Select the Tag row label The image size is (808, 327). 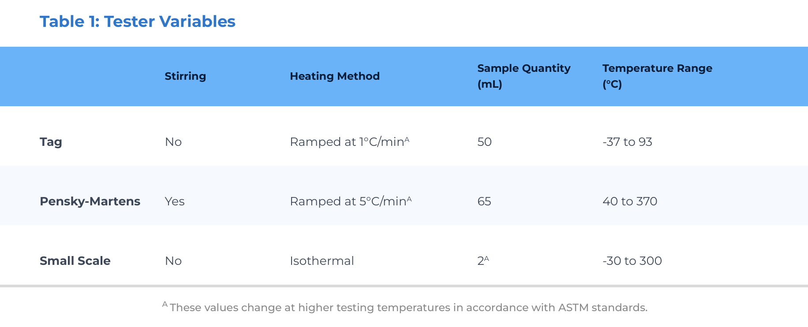[x=51, y=142]
